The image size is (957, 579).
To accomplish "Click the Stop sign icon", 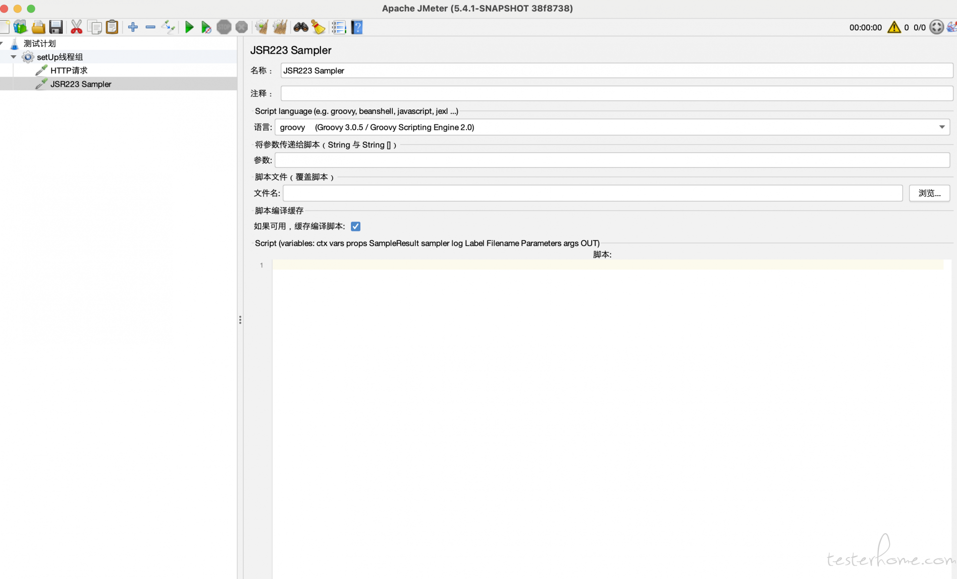I will [x=224, y=27].
